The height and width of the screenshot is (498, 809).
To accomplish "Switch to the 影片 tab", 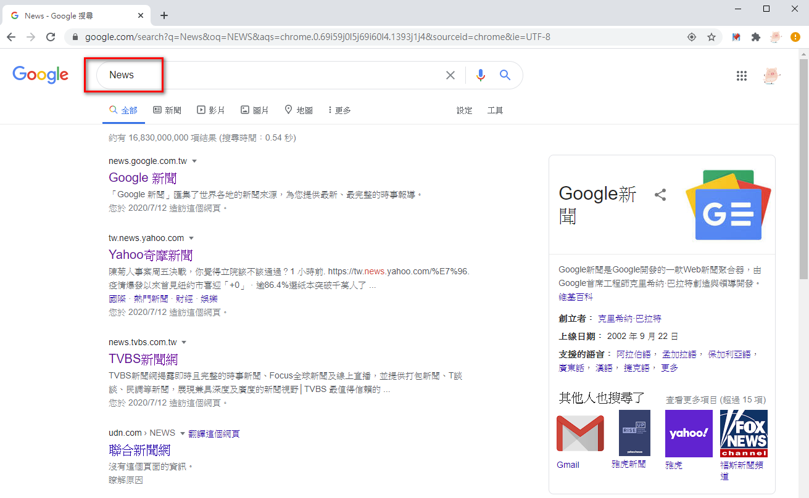I will (x=211, y=110).
